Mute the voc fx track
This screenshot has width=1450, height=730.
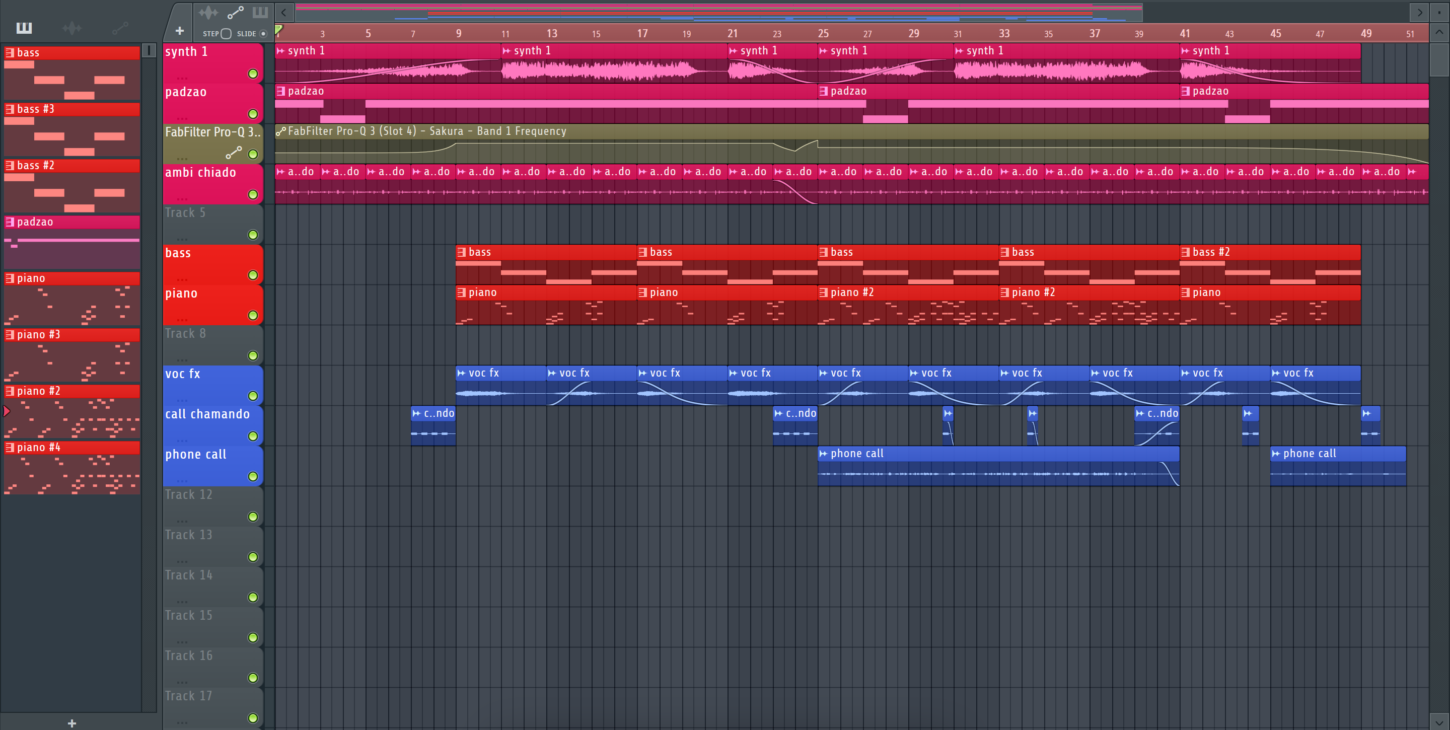tap(253, 396)
